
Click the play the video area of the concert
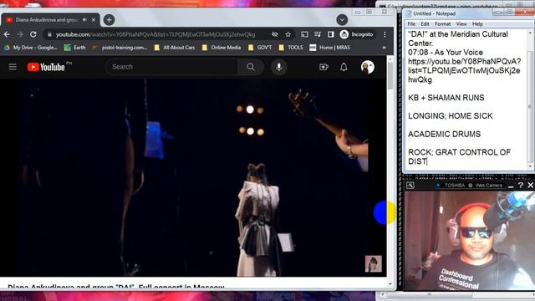point(193,177)
